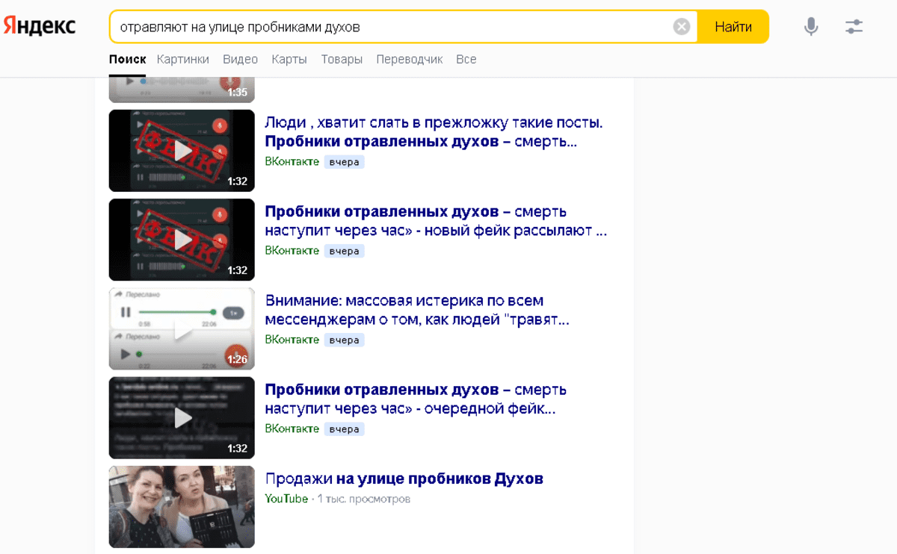The image size is (897, 554).
Task: Click 'вчера' badge under 'очередной фейк' result
Action: pos(344,429)
